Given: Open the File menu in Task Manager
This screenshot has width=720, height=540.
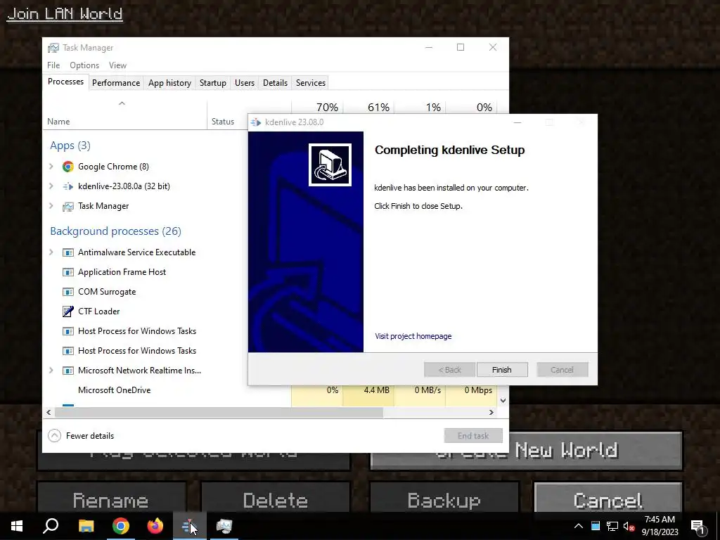Looking at the screenshot, I should click(x=53, y=65).
